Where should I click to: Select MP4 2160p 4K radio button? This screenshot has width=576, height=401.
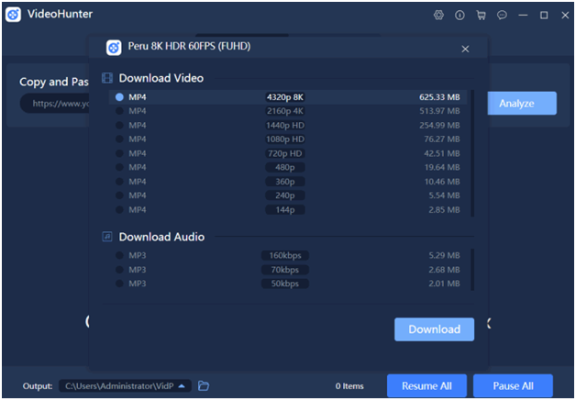coord(119,111)
